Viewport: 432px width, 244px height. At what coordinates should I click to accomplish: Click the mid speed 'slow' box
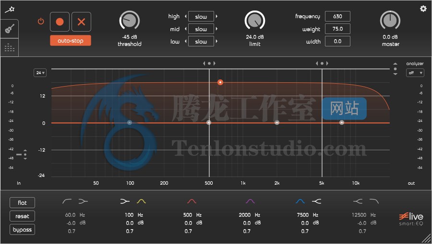point(201,29)
